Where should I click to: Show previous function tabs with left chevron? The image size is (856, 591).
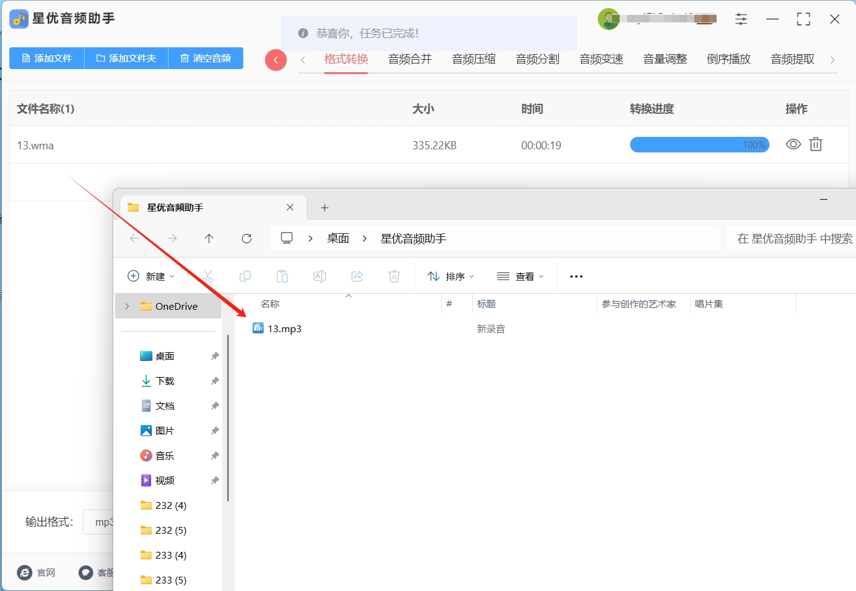click(303, 60)
